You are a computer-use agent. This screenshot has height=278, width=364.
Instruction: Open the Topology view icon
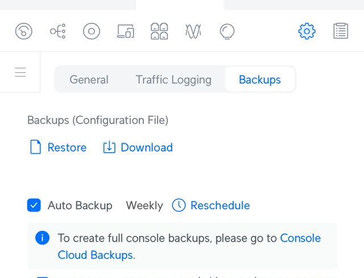57,31
